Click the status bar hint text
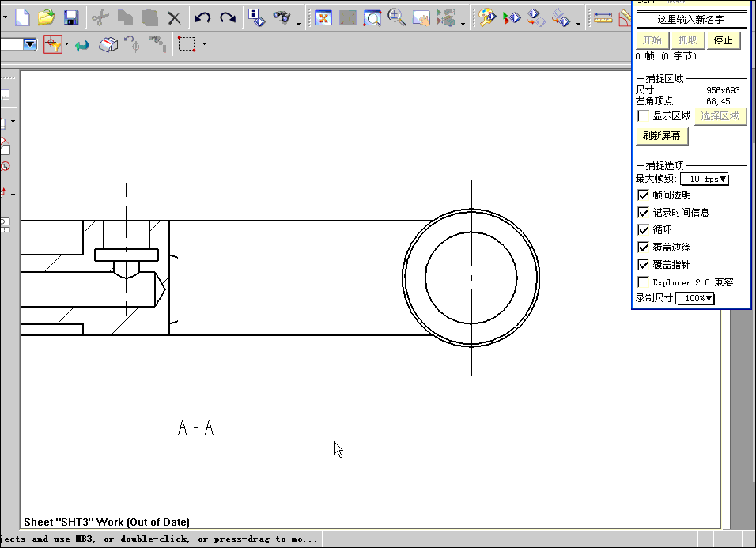The image size is (756, 548). [159, 539]
